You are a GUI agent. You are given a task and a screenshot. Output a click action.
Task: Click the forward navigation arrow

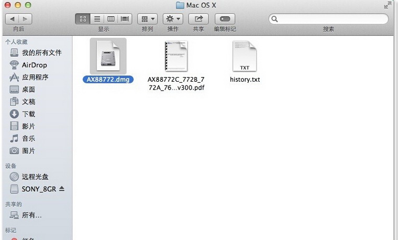click(x=25, y=19)
